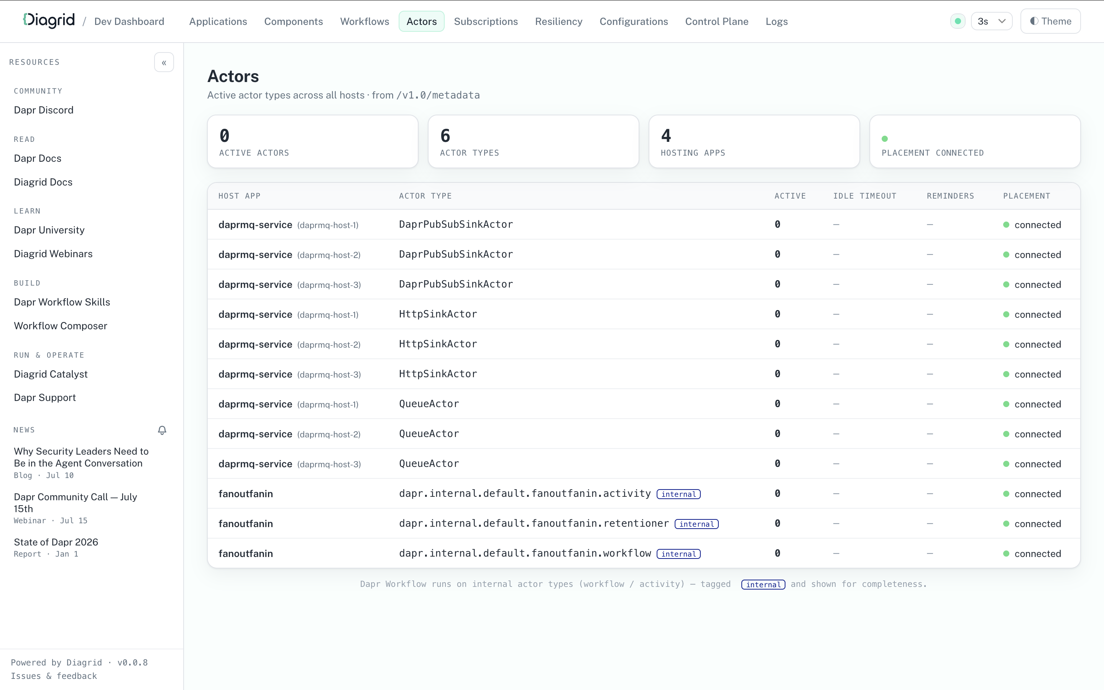The height and width of the screenshot is (690, 1104).
Task: Open Dapr Workflow Skills
Action: coord(62,302)
